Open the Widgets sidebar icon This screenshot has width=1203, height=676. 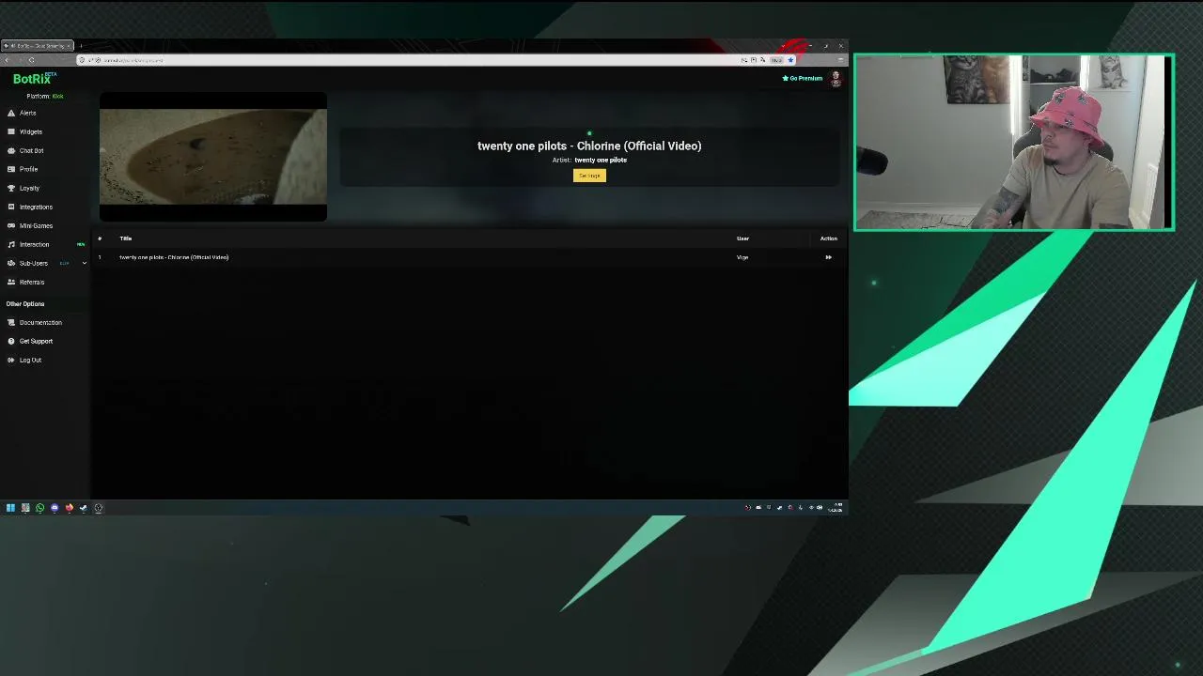click(x=11, y=131)
